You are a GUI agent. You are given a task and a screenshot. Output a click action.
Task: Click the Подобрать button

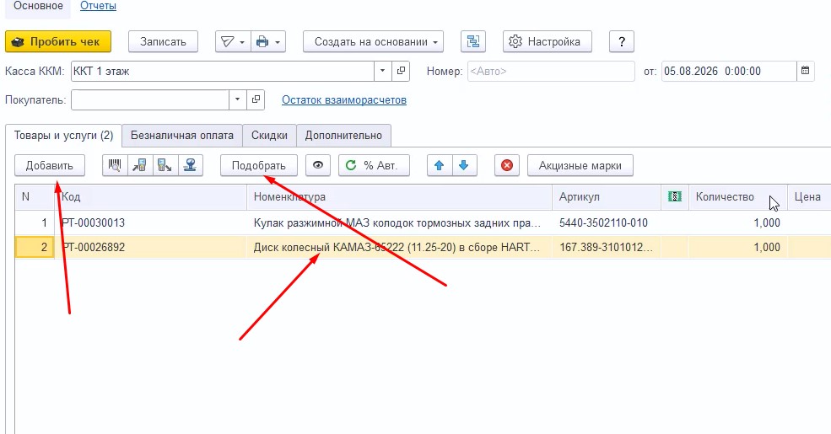click(x=259, y=166)
